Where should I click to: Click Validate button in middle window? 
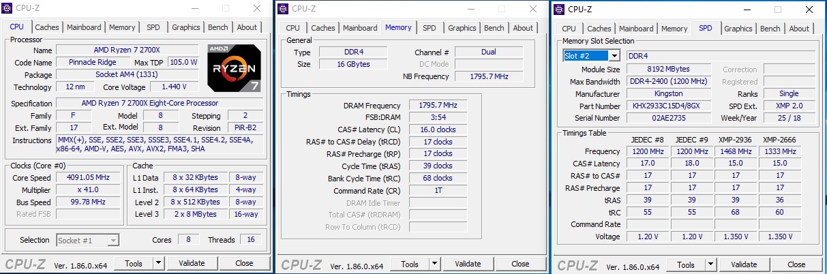tap(468, 264)
